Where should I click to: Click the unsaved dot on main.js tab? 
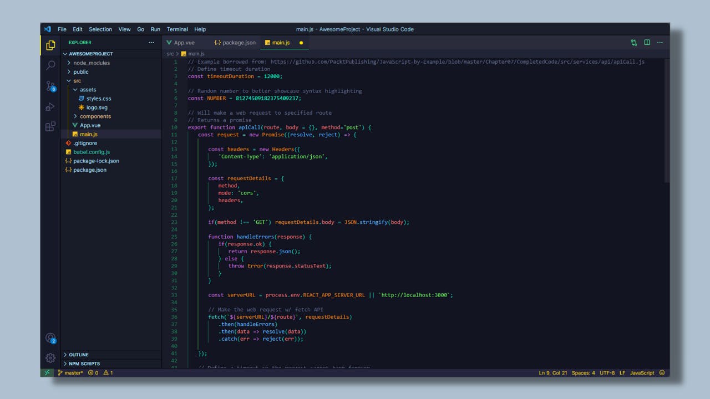click(x=301, y=43)
